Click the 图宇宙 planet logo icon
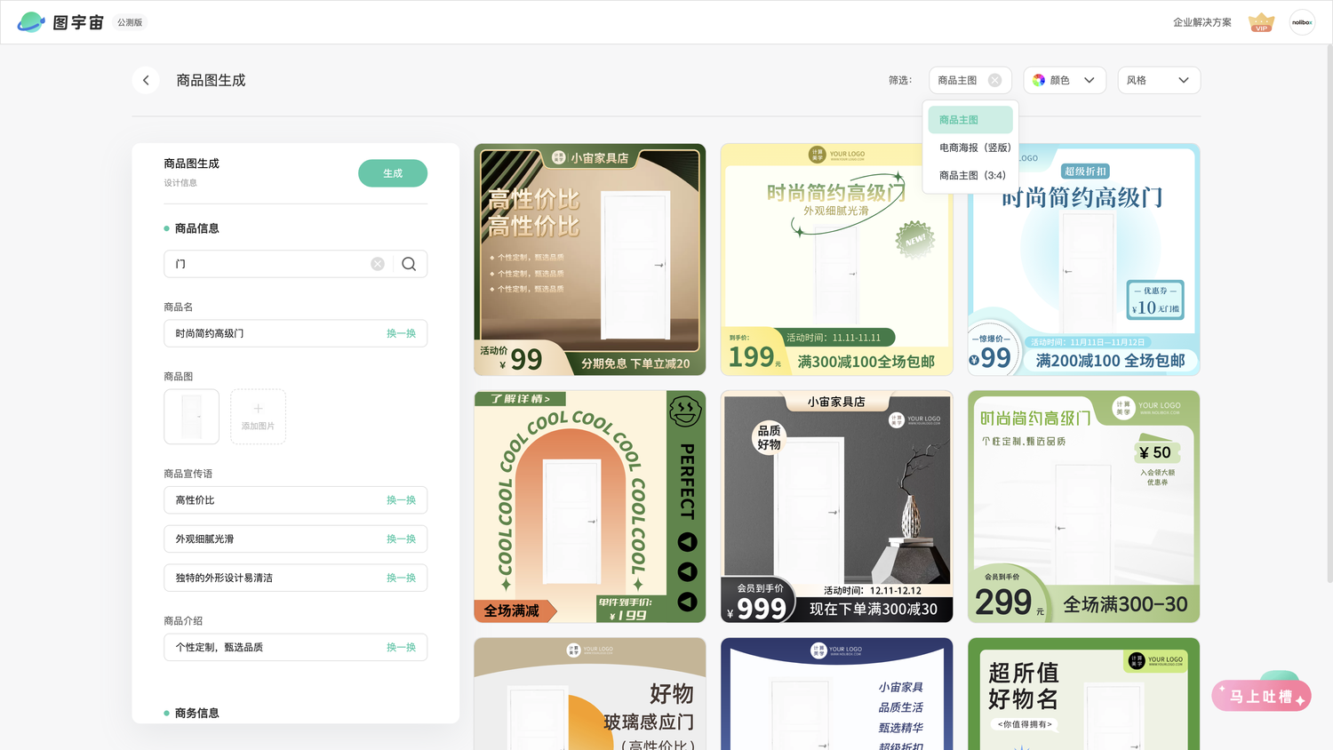Viewport: 1333px width, 750px height. 31,22
